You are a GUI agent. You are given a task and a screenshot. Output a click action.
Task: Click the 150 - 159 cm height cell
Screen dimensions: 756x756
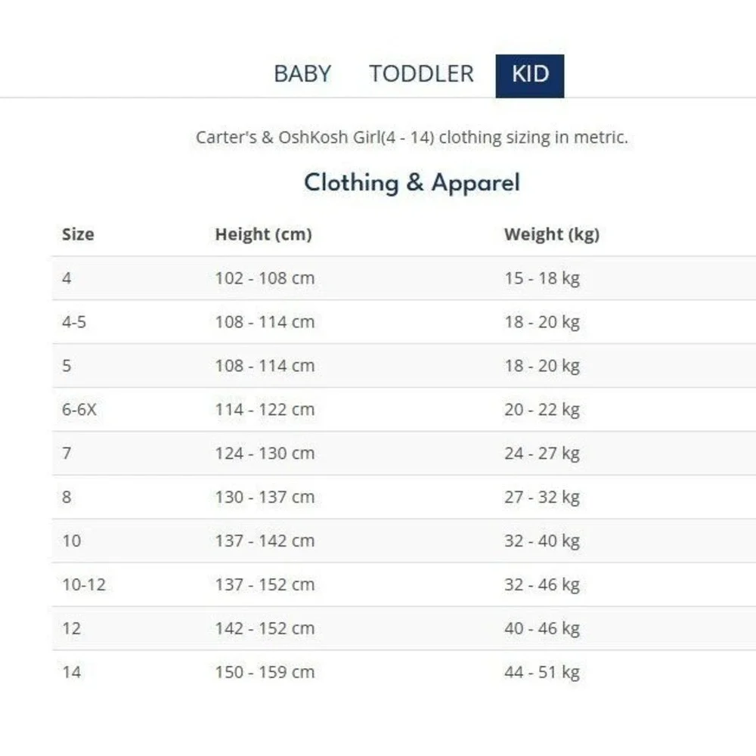point(265,672)
